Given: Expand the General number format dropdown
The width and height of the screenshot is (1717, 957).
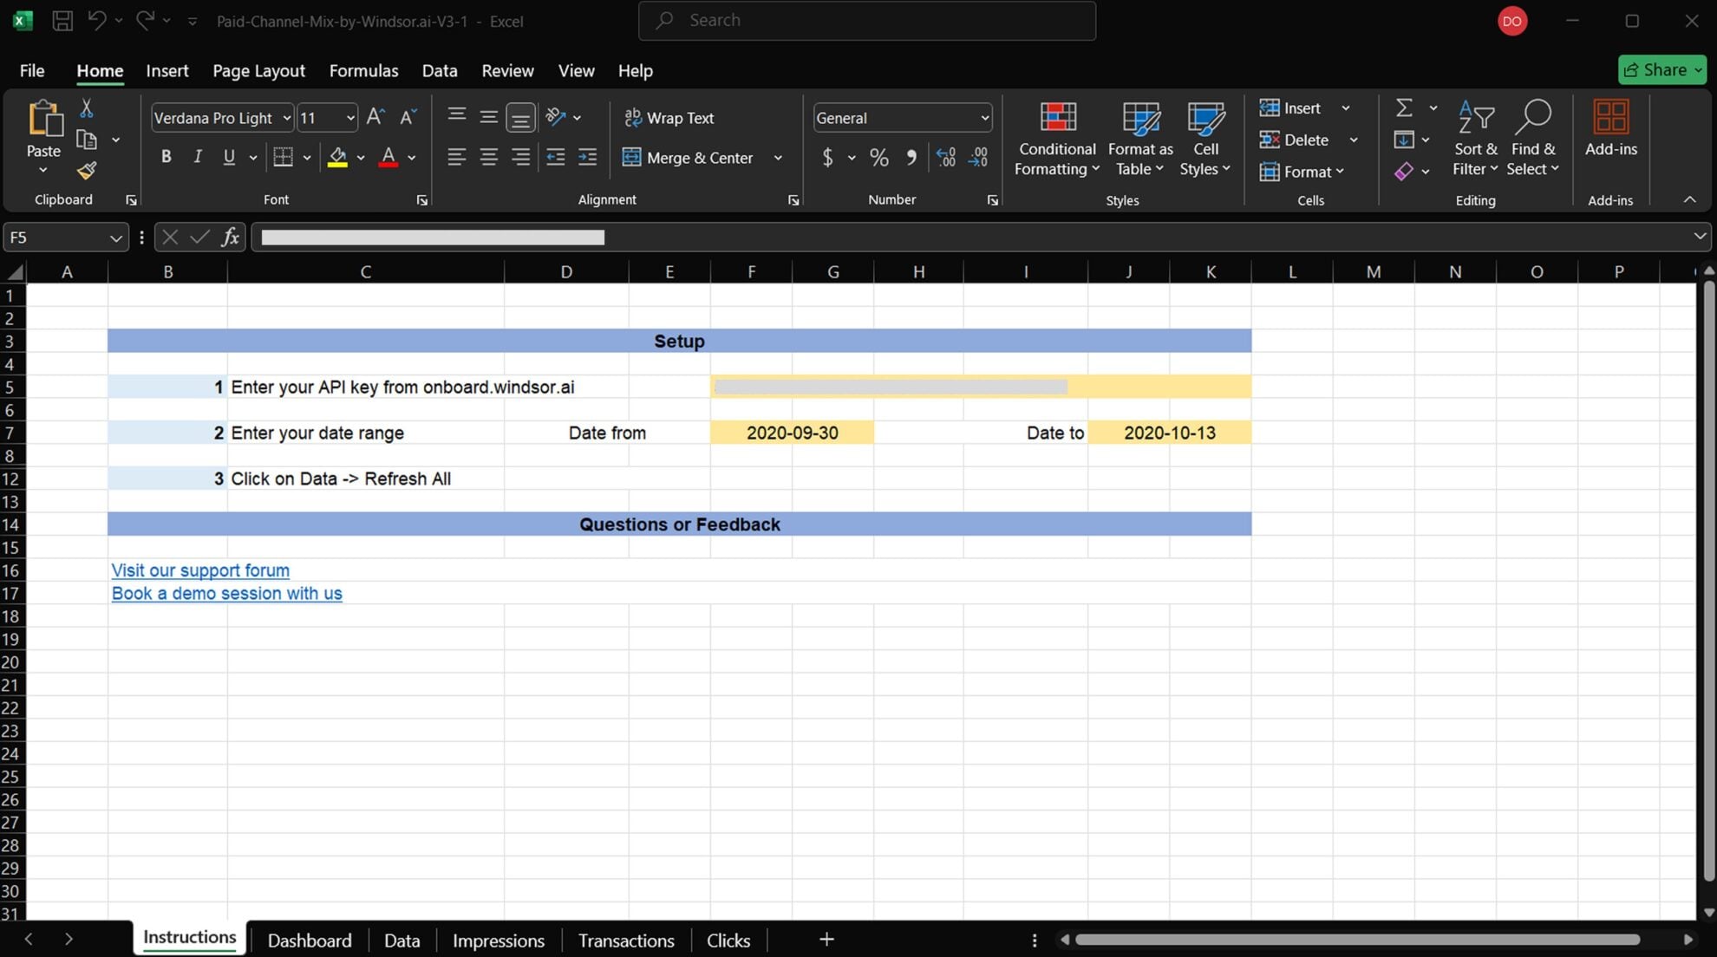Looking at the screenshot, I should coord(984,118).
